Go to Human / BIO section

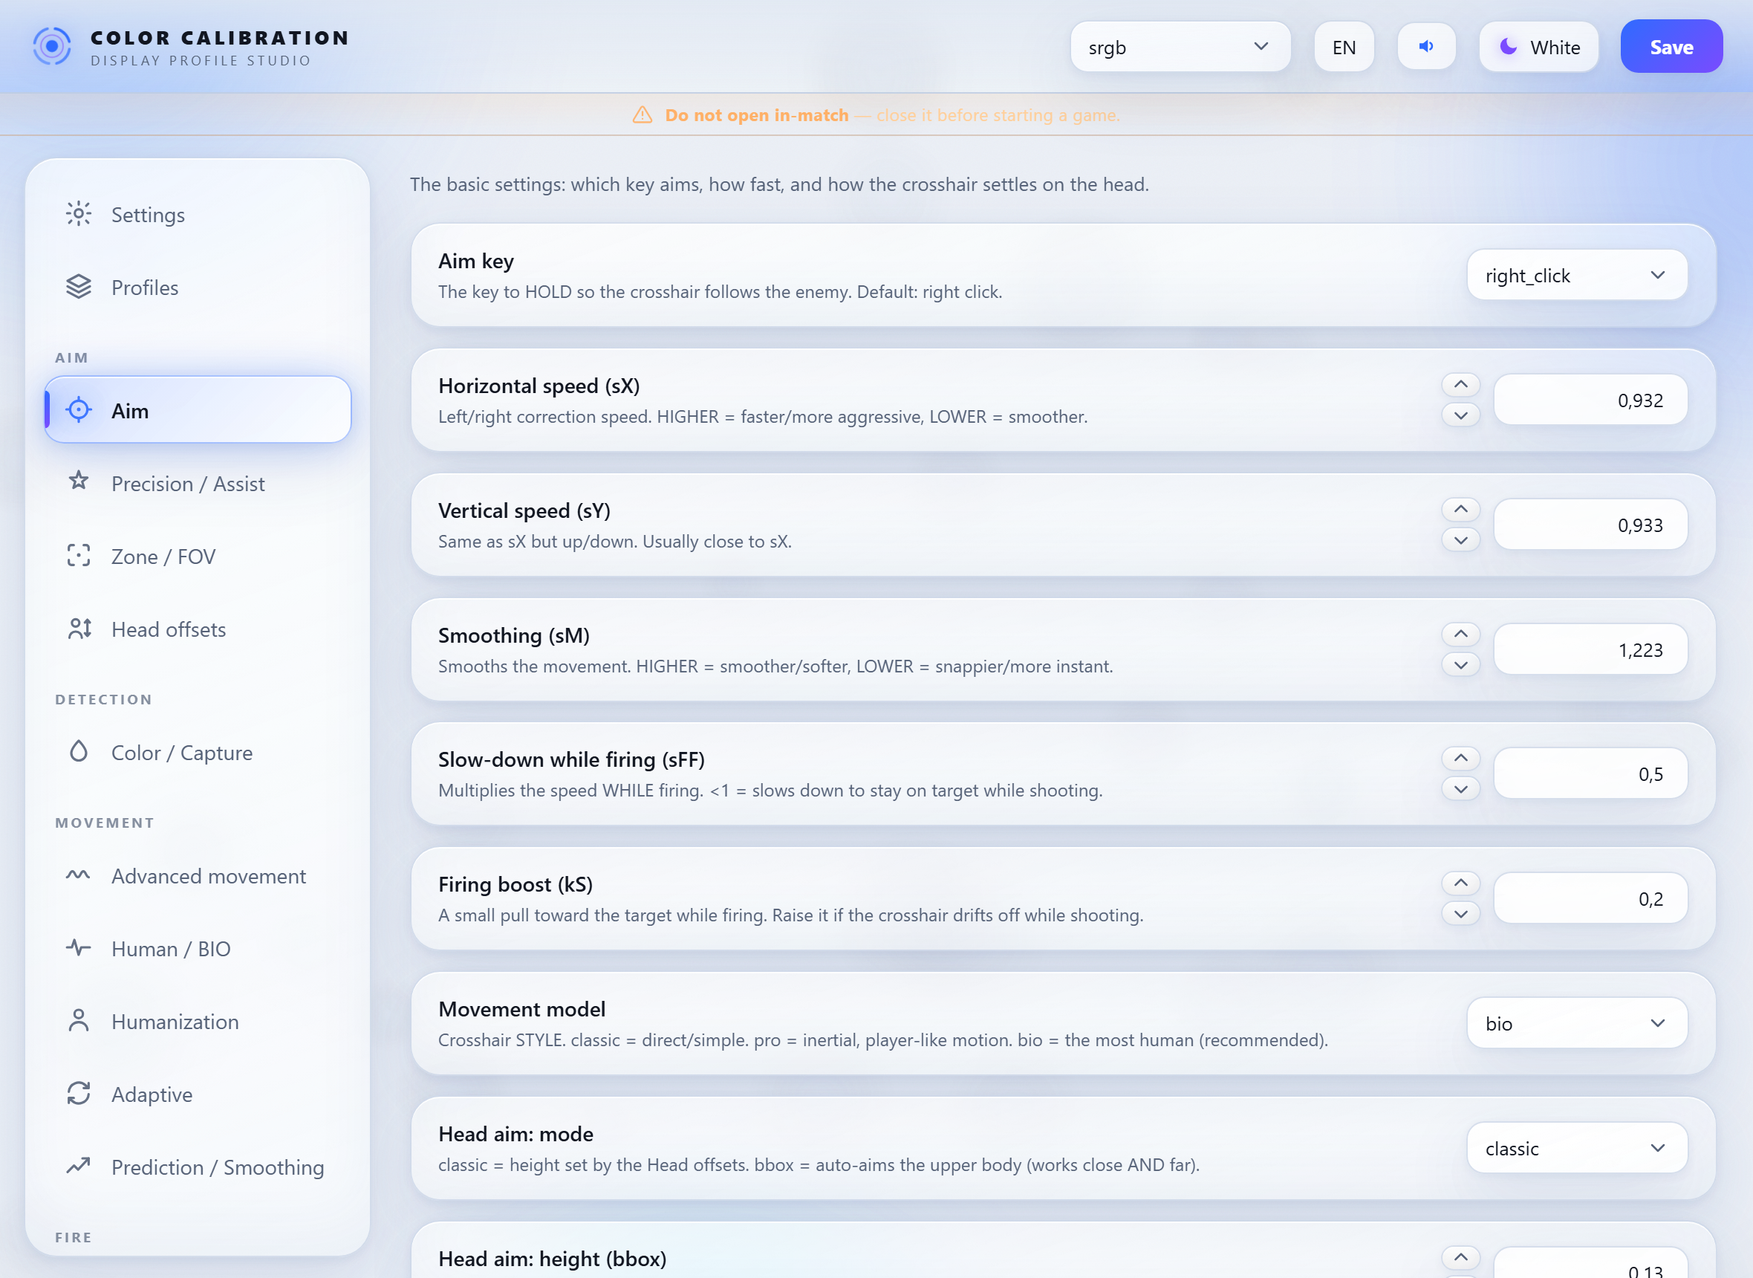tap(198, 948)
